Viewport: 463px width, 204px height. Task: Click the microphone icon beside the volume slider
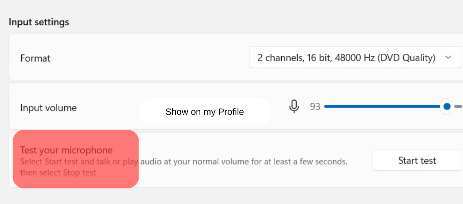click(x=294, y=106)
